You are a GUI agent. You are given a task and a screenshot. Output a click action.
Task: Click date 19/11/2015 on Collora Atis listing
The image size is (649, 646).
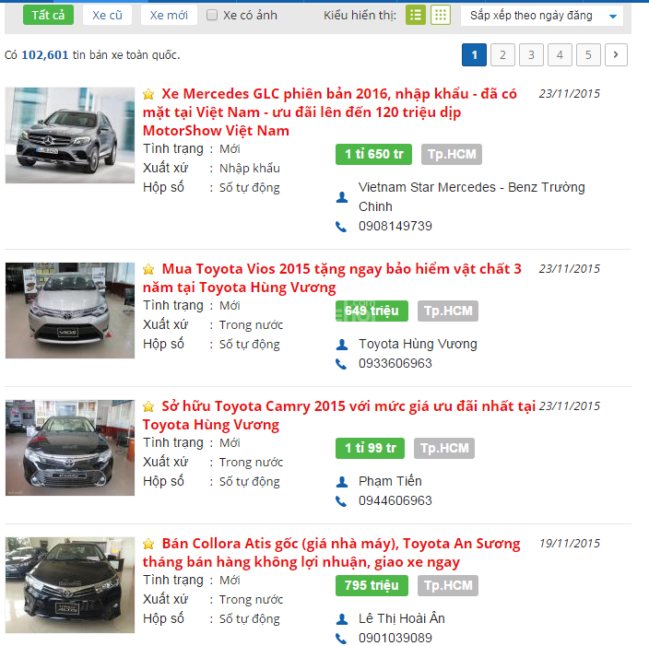coord(570,544)
